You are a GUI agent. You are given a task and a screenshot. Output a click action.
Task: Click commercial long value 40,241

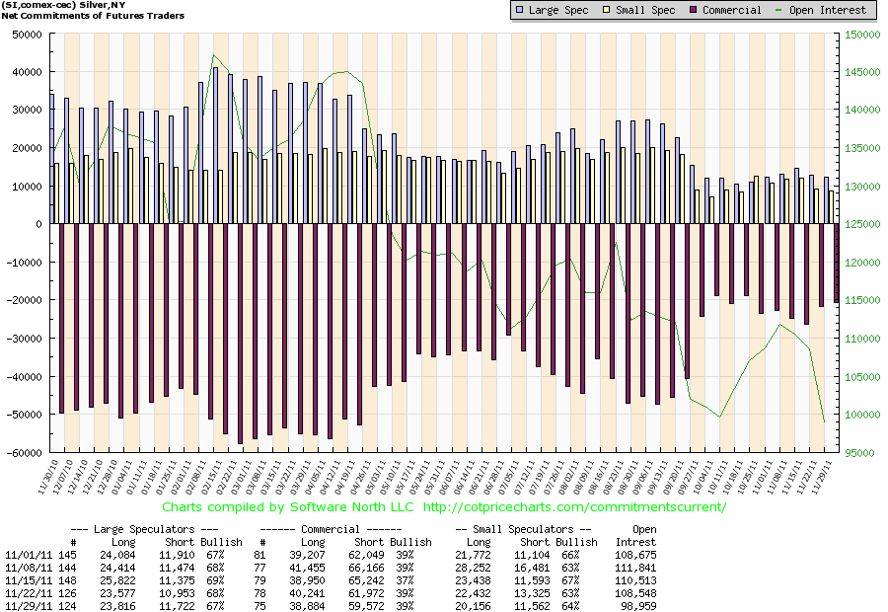307,594
